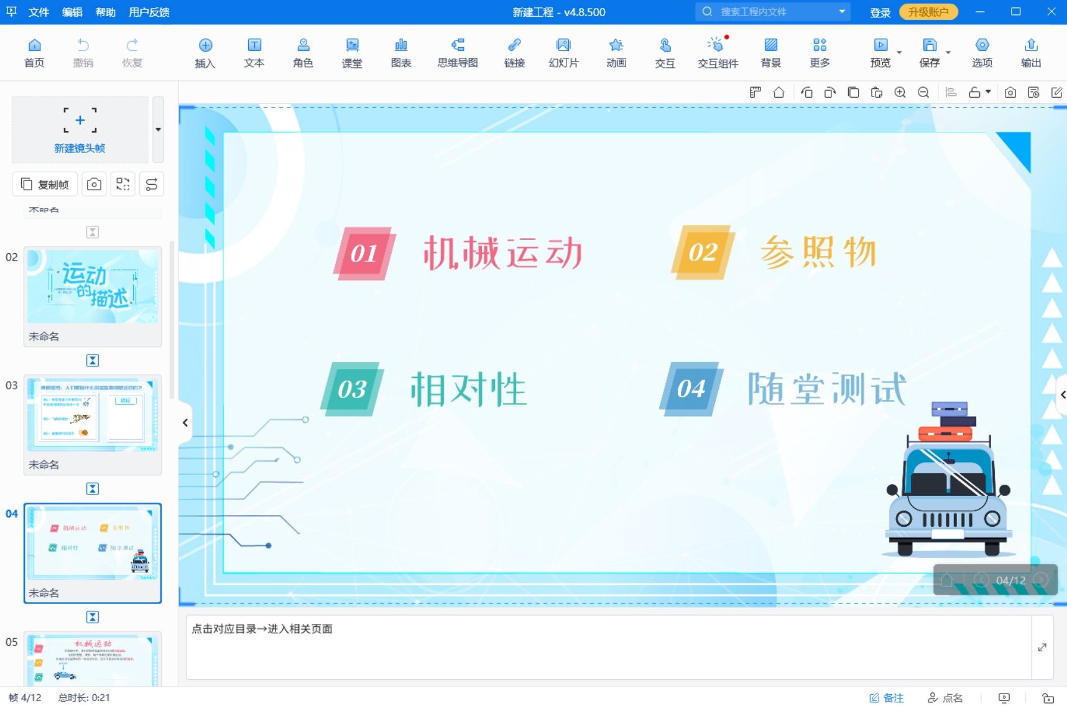This screenshot has height=706, width=1067.
Task: Change the 背景 background
Action: point(770,52)
